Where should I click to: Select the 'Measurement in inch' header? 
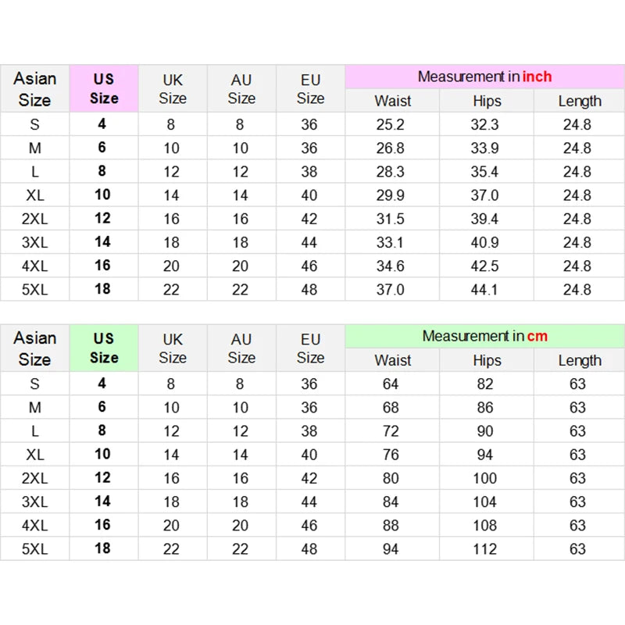484,77
